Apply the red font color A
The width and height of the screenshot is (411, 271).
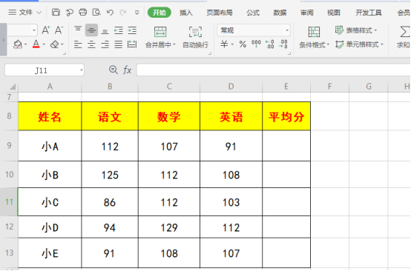click(36, 44)
